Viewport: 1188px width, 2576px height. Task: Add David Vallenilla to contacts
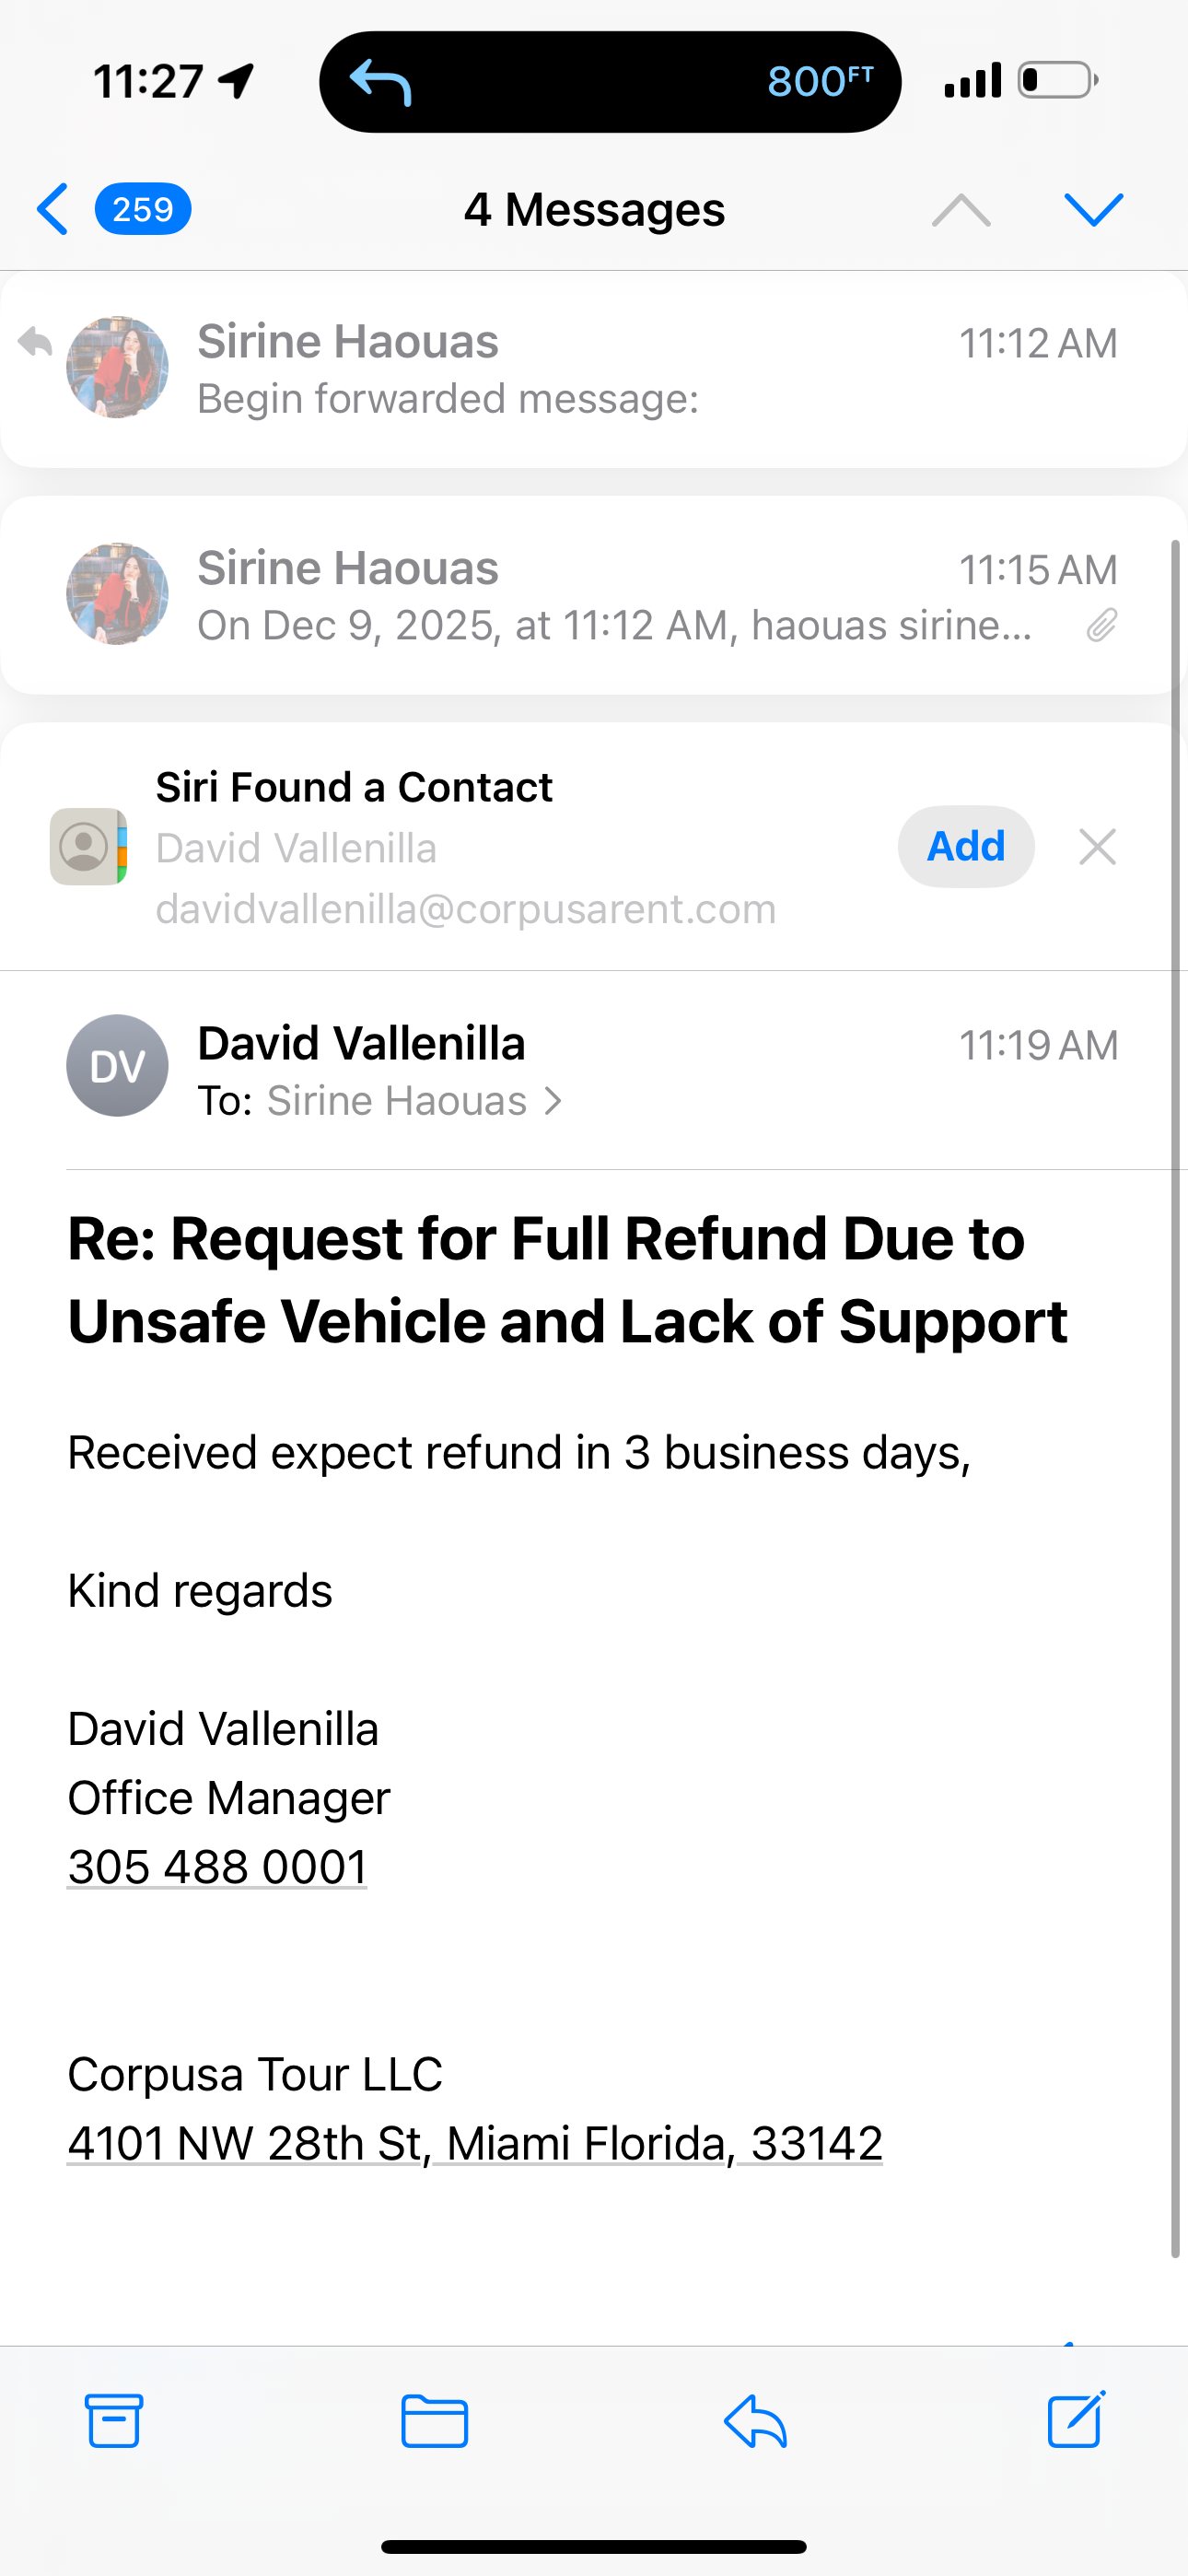tap(965, 847)
